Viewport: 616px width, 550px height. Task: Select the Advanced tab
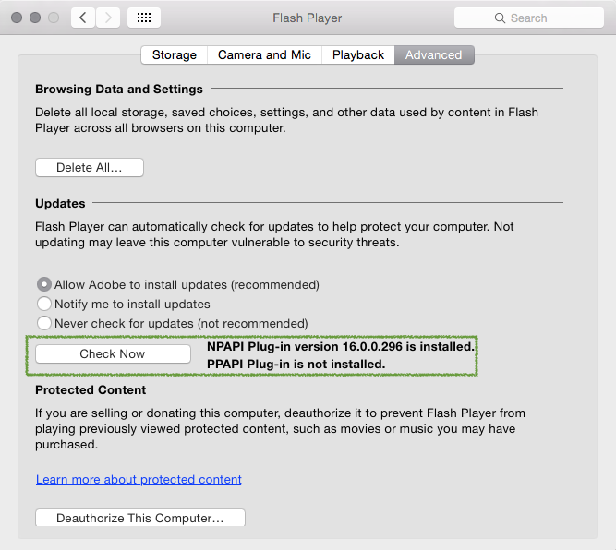pyautogui.click(x=434, y=55)
